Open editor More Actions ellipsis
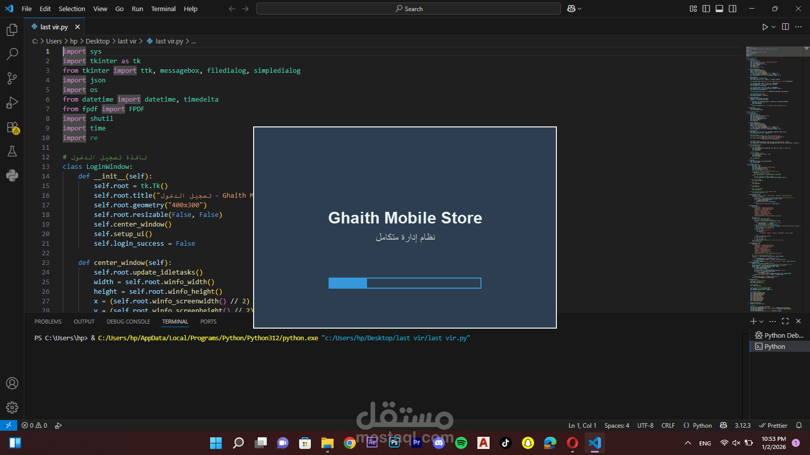This screenshot has height=455, width=810. point(798,27)
